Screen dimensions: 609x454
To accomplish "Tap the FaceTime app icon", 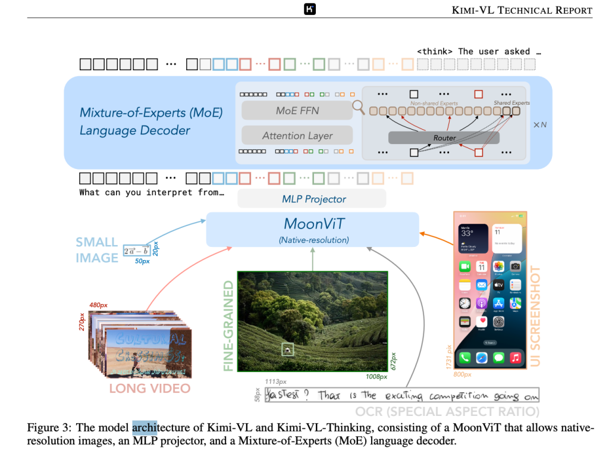I will [464, 267].
